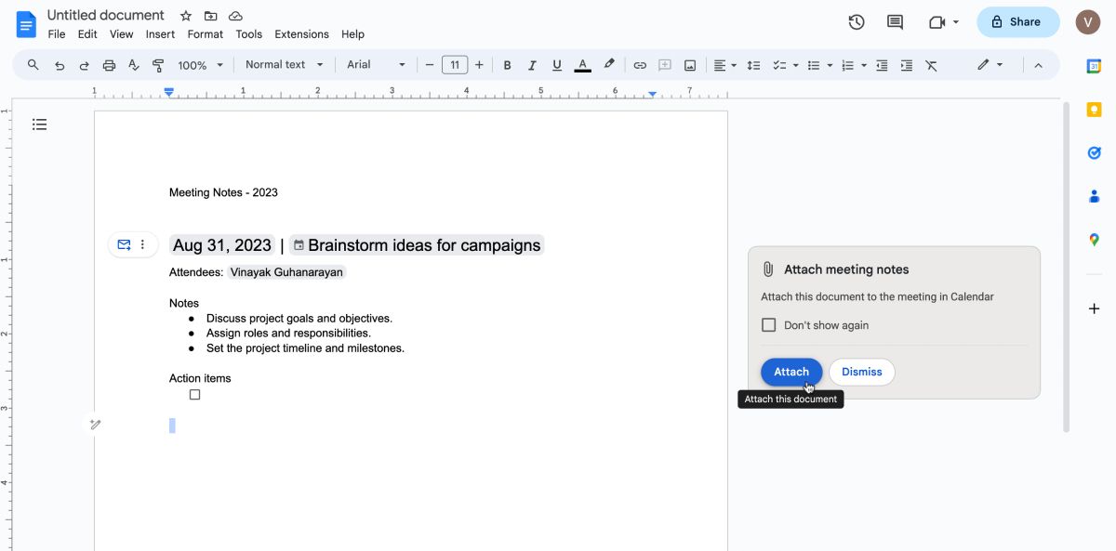This screenshot has height=551, width=1116.
Task: Show the document outline
Action: pos(39,124)
